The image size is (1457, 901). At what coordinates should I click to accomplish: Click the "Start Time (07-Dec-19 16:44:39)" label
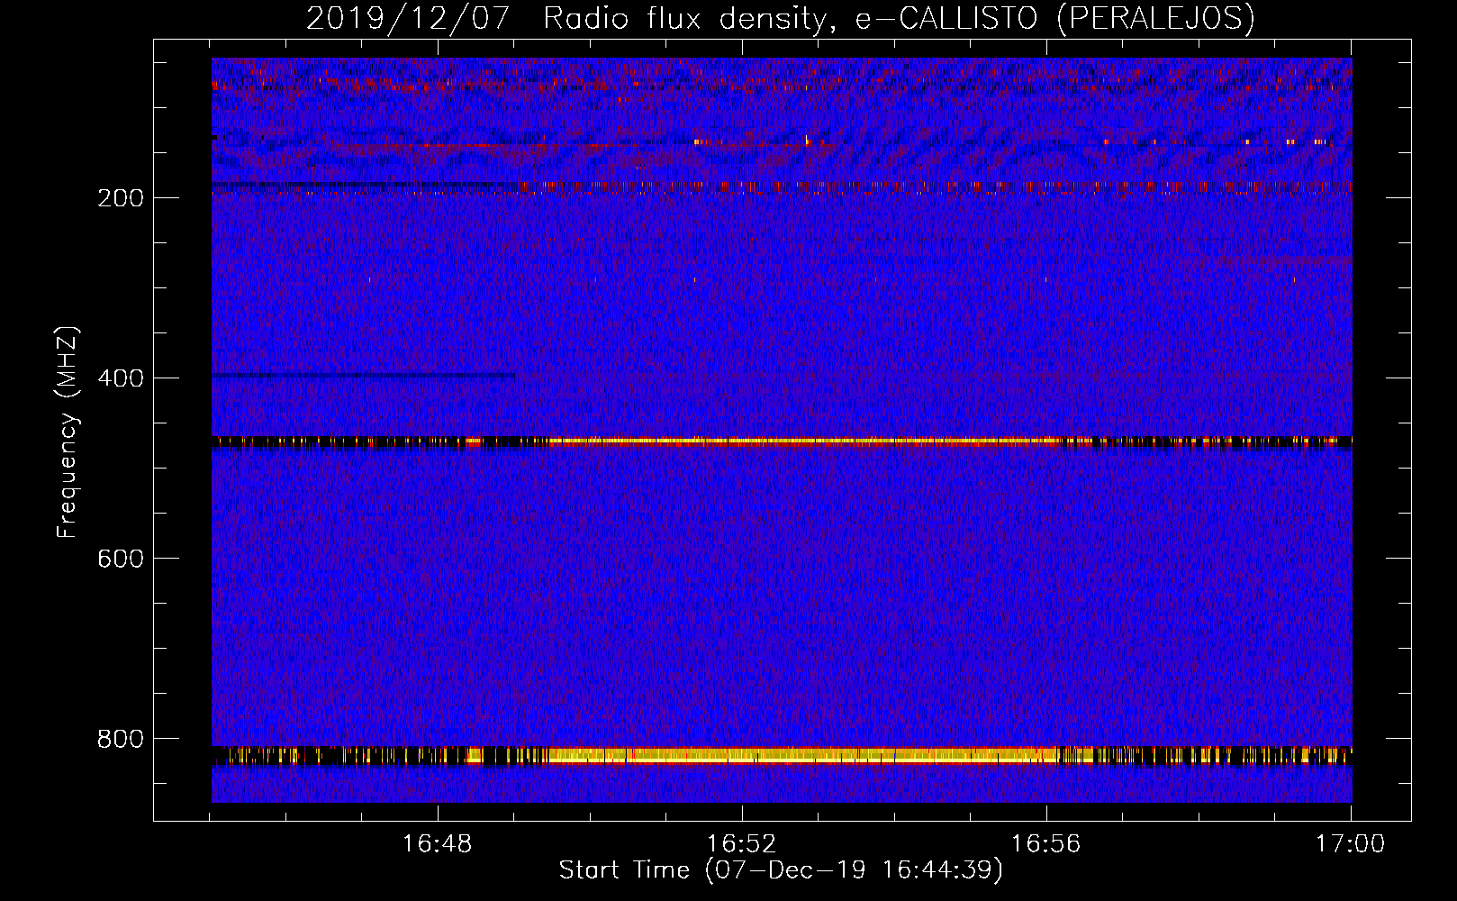(x=781, y=870)
